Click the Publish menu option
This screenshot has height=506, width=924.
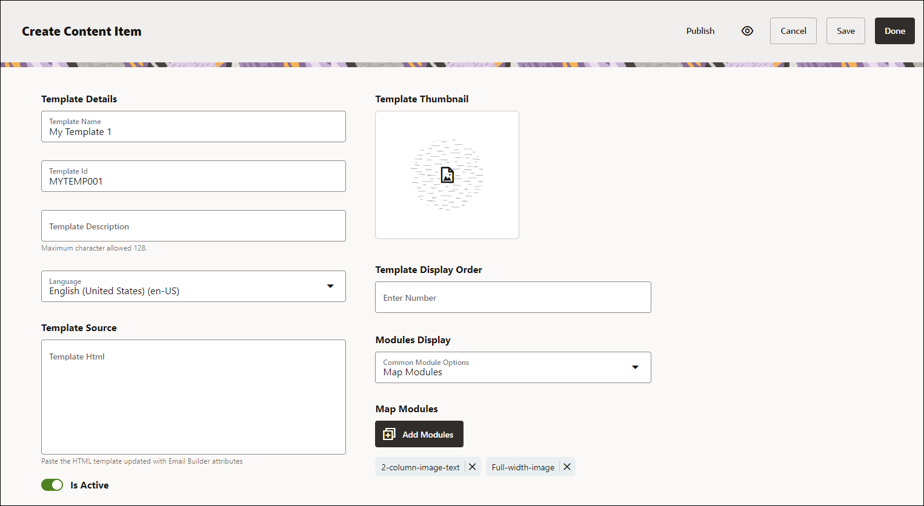pos(700,30)
